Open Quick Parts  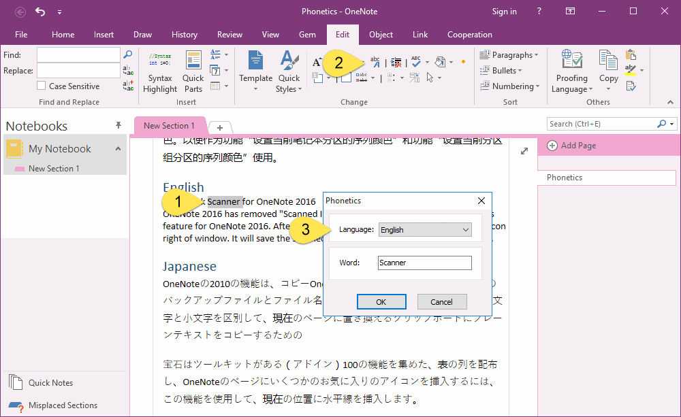pos(193,72)
